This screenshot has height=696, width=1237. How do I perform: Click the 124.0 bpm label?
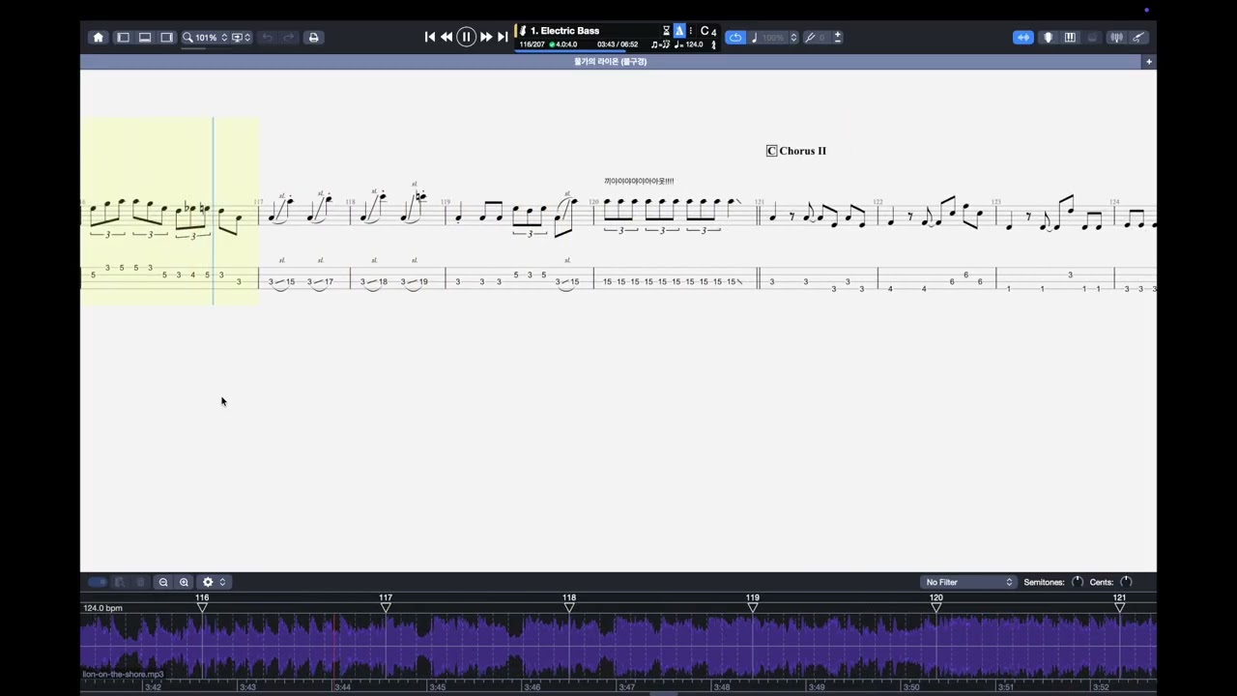(x=103, y=608)
